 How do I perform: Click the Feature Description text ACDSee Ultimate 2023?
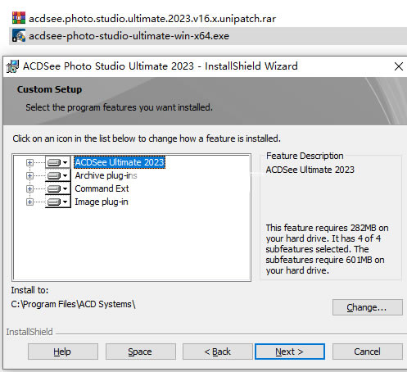[x=310, y=170]
